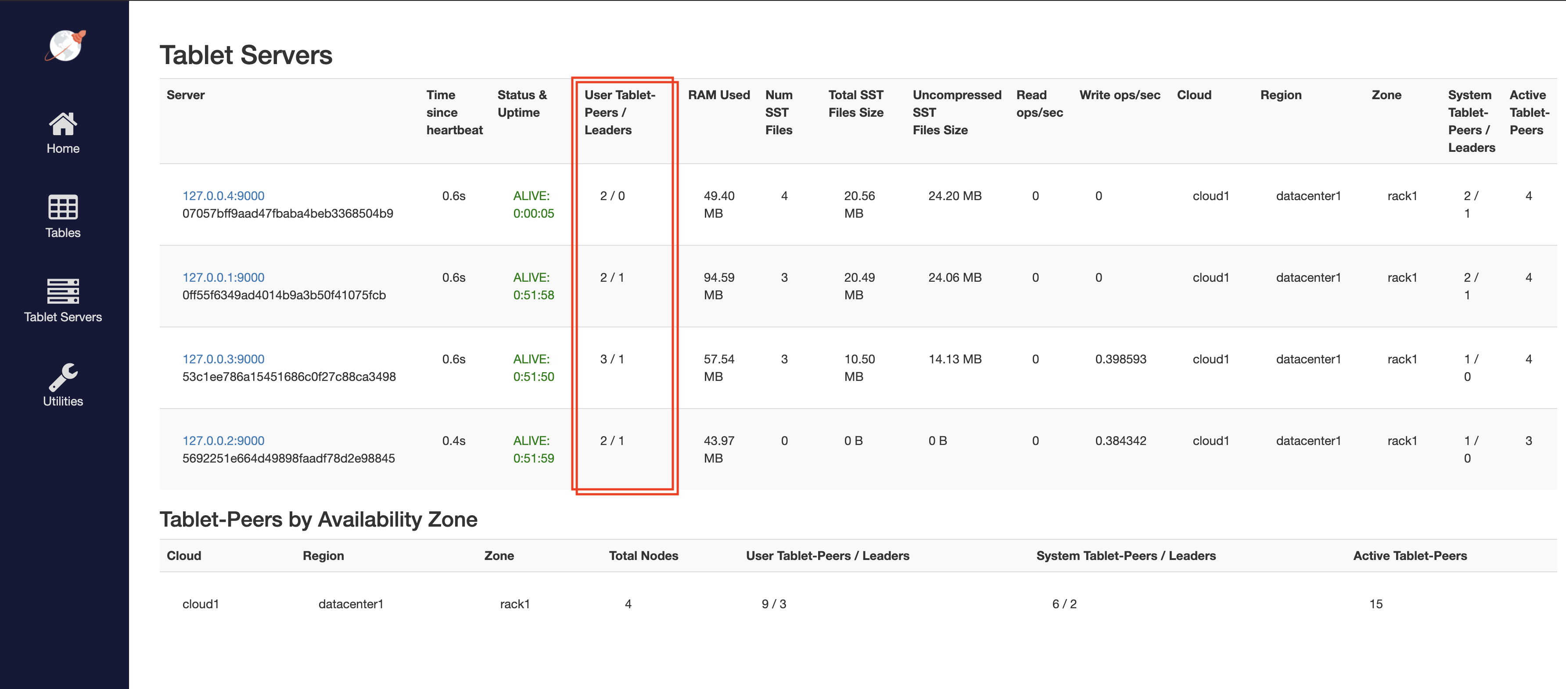The image size is (1566, 689).
Task: Click the Utilities wrench icon
Action: tap(63, 377)
